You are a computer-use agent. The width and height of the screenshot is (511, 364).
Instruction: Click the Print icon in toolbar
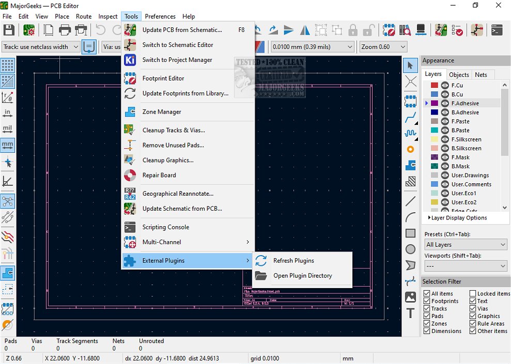click(65, 30)
